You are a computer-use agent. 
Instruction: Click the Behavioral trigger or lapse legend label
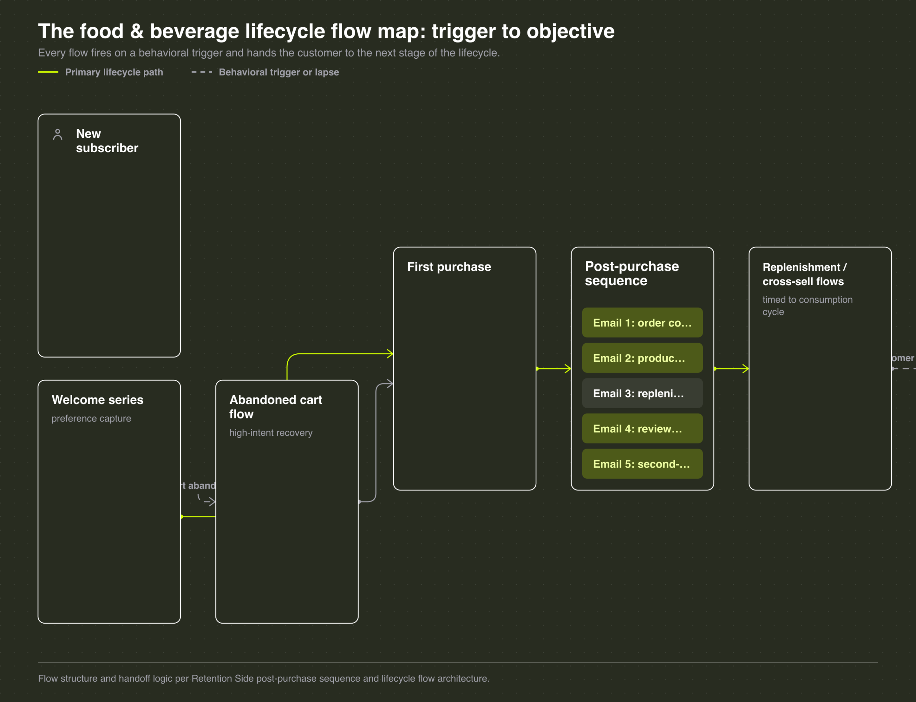click(279, 72)
